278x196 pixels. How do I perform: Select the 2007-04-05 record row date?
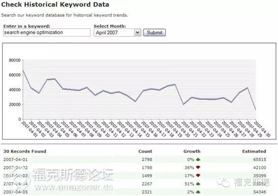pos(16,192)
